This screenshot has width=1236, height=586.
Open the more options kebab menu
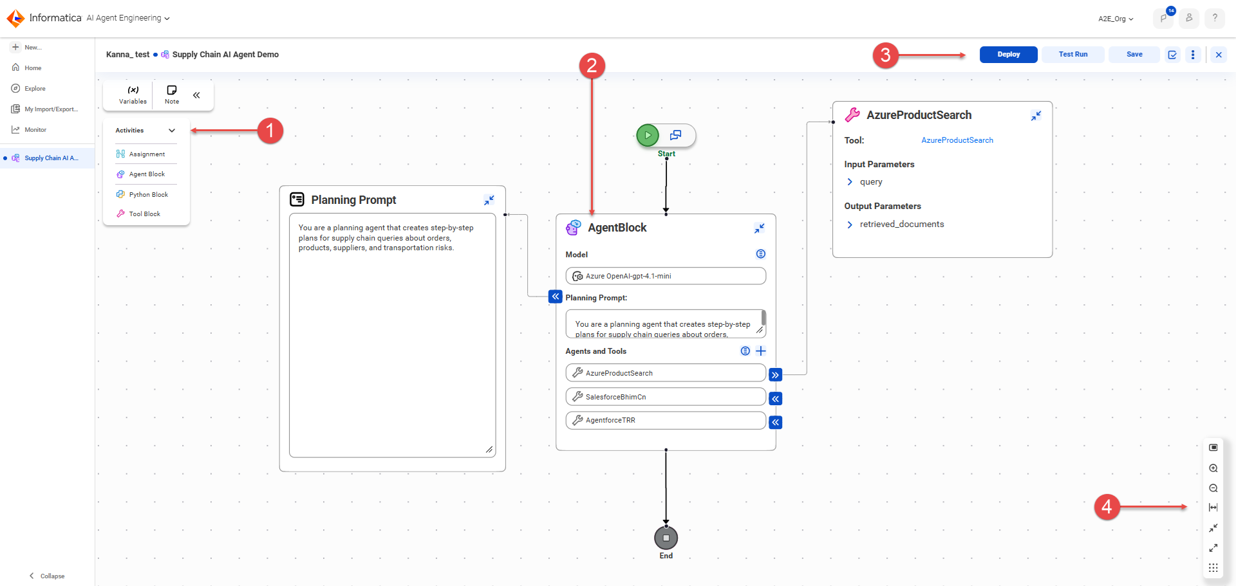point(1193,55)
